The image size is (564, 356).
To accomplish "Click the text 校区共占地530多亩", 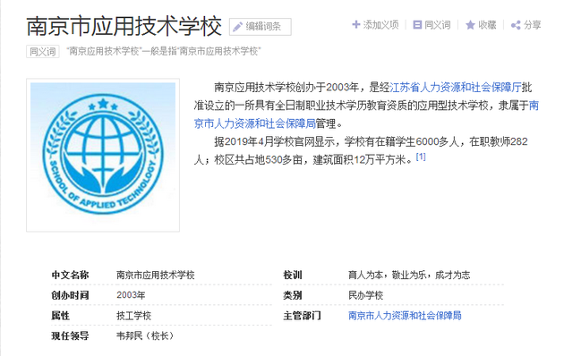I will click(258, 159).
